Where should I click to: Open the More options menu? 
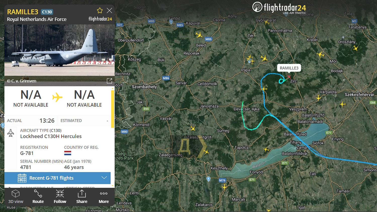point(104,197)
